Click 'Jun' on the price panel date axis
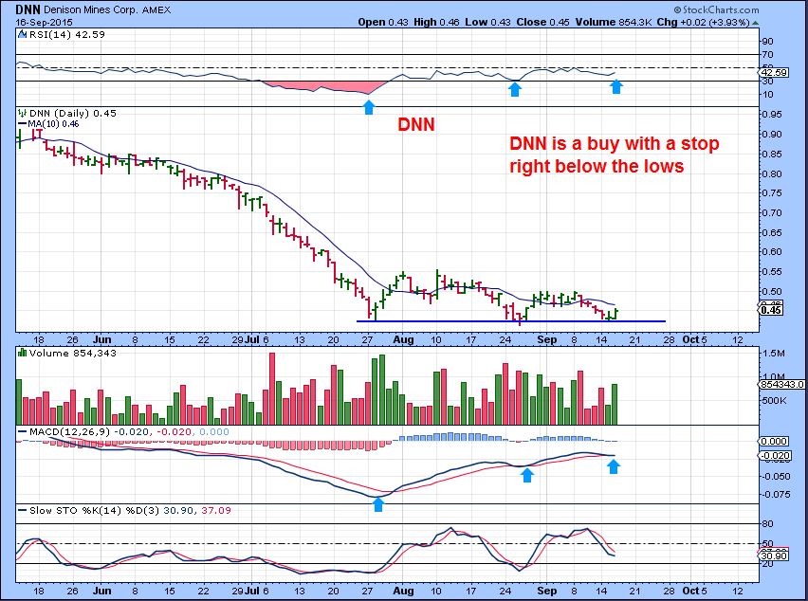Viewport: 808px width, 601px height. (x=102, y=340)
